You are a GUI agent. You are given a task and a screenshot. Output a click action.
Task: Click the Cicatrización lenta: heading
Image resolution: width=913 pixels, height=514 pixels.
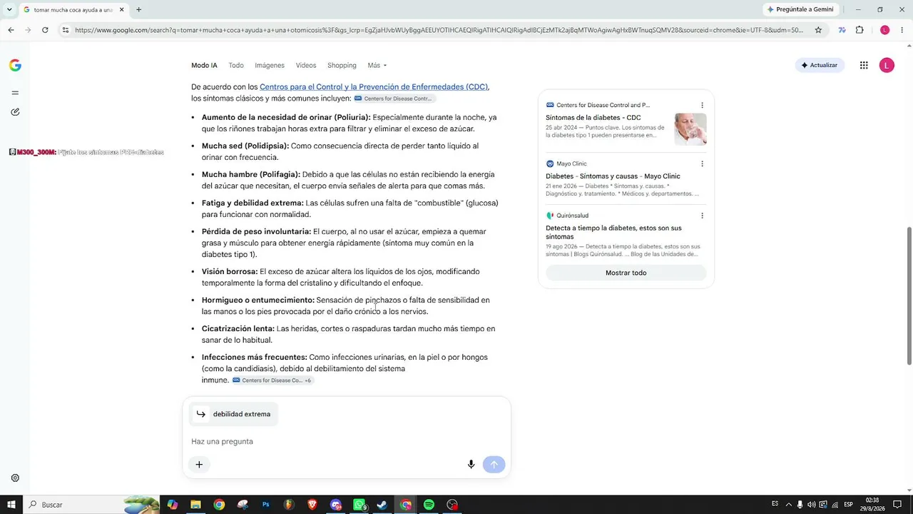(238, 329)
